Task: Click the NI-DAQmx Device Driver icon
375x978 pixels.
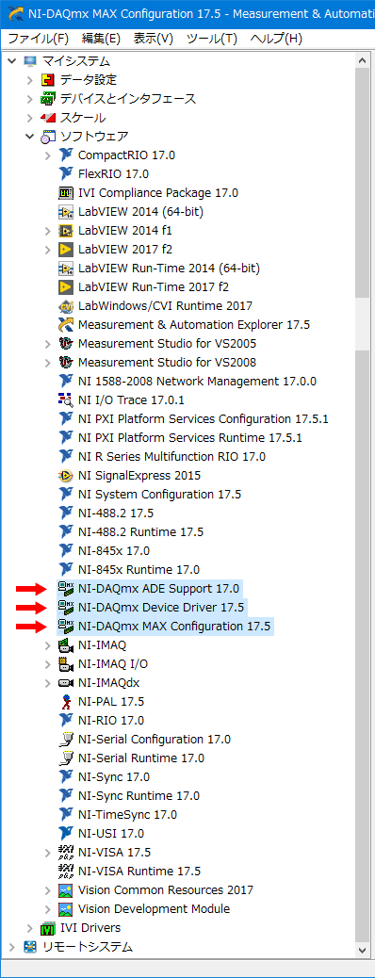Action: click(66, 607)
